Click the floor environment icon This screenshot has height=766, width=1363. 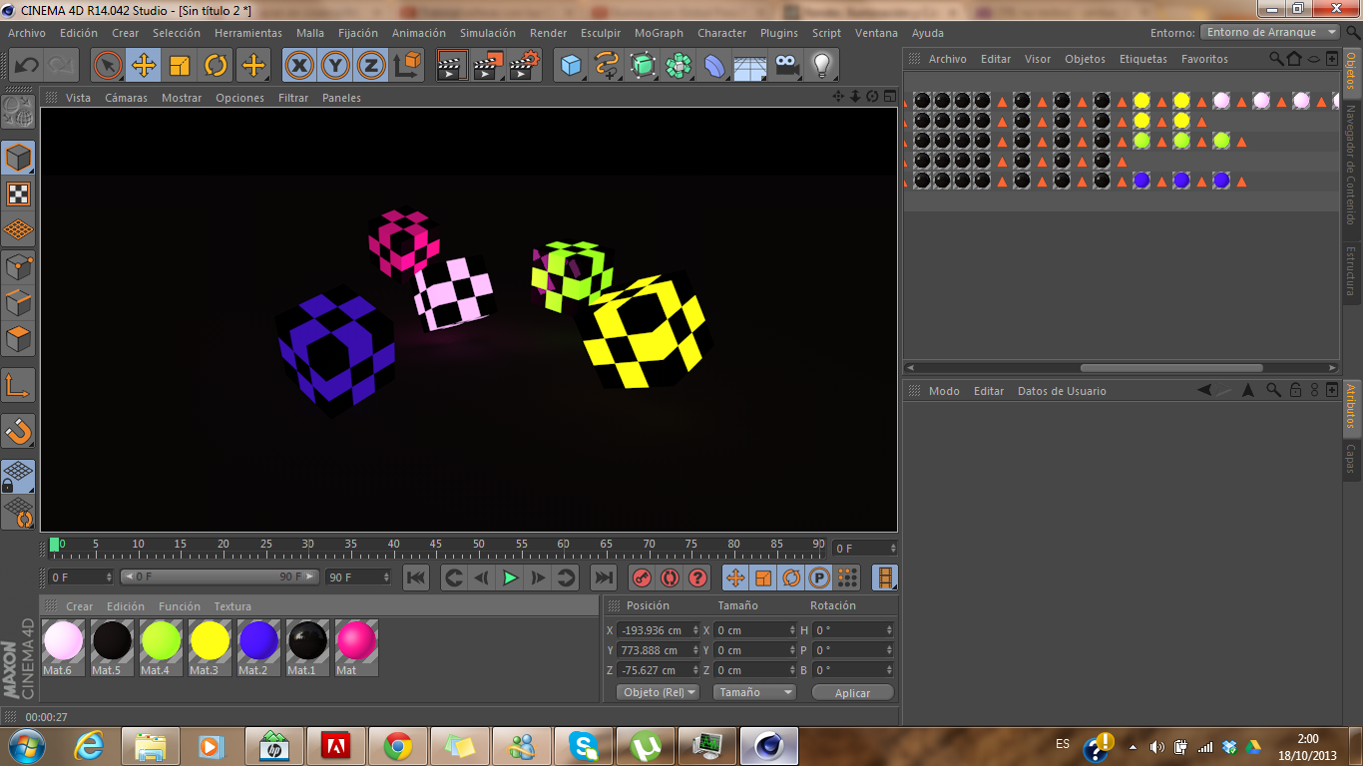[750, 66]
